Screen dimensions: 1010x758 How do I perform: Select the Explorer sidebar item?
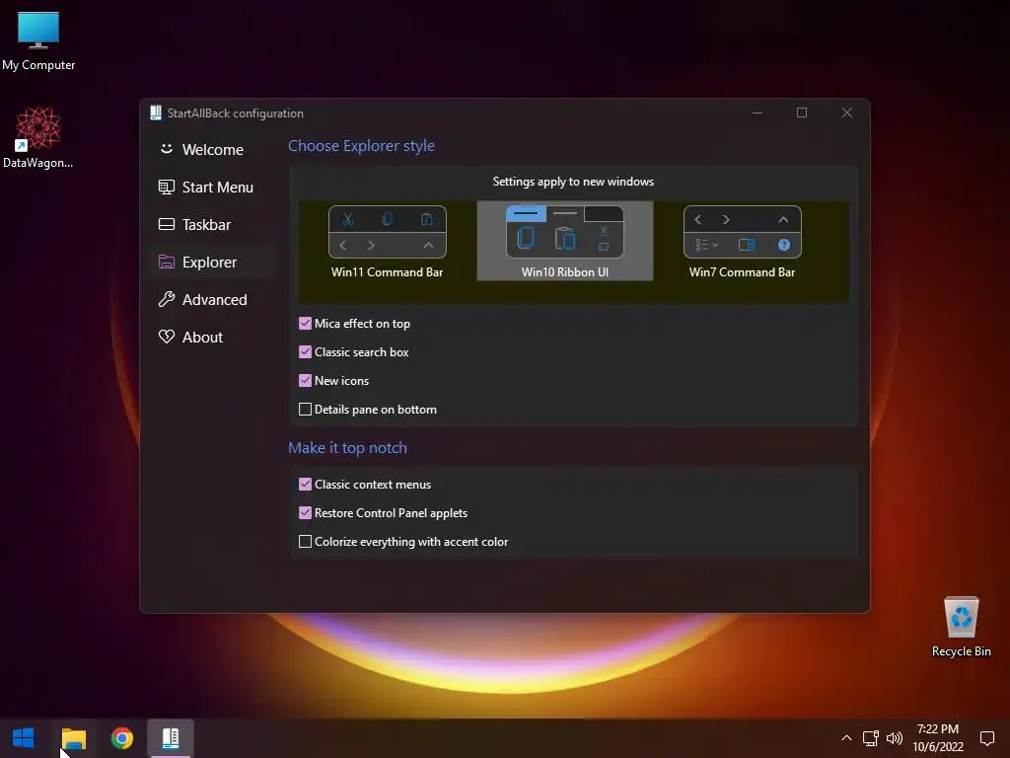[x=212, y=262]
